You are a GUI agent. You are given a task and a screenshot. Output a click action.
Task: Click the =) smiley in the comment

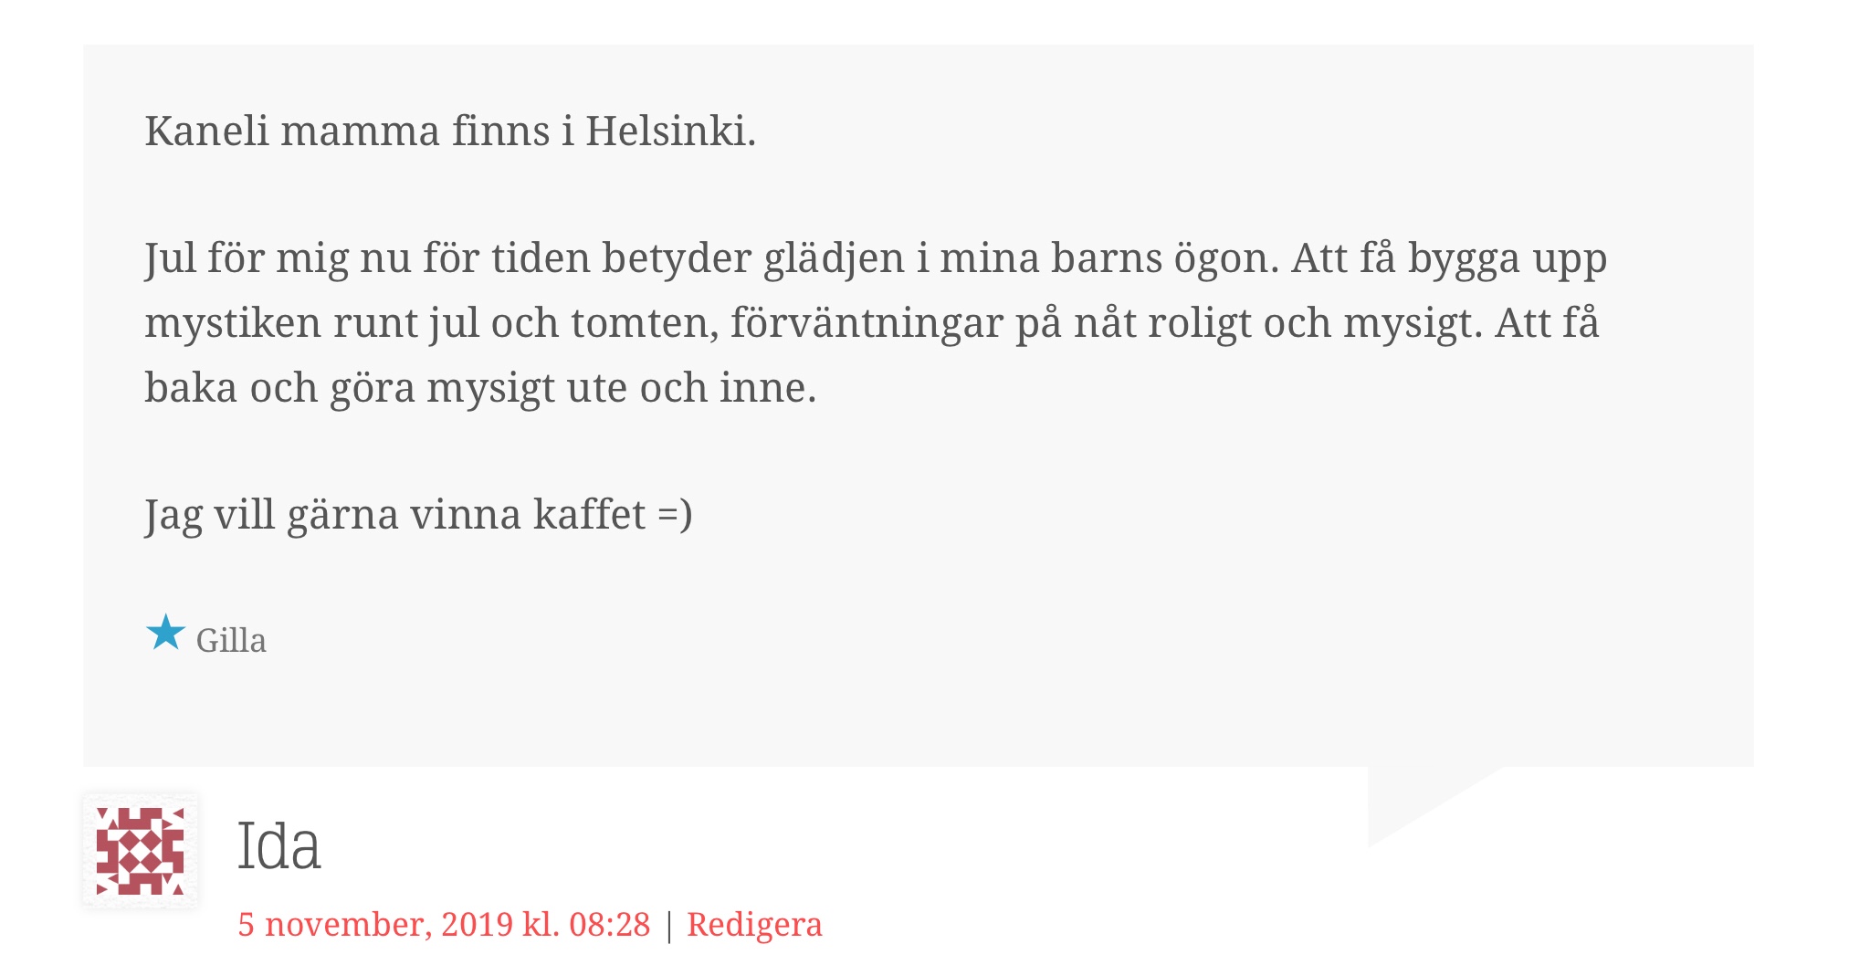pyautogui.click(x=675, y=515)
